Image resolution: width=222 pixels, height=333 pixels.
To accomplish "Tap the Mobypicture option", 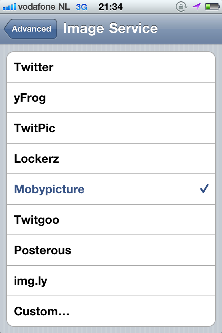I will [x=111, y=189].
